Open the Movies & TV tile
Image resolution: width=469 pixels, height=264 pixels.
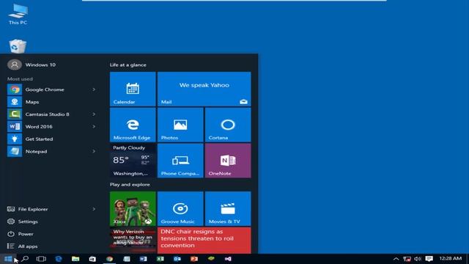(228, 208)
